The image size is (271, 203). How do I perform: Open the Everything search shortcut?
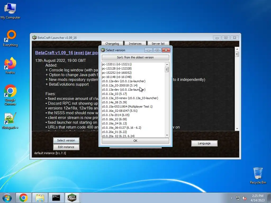(x=10, y=39)
